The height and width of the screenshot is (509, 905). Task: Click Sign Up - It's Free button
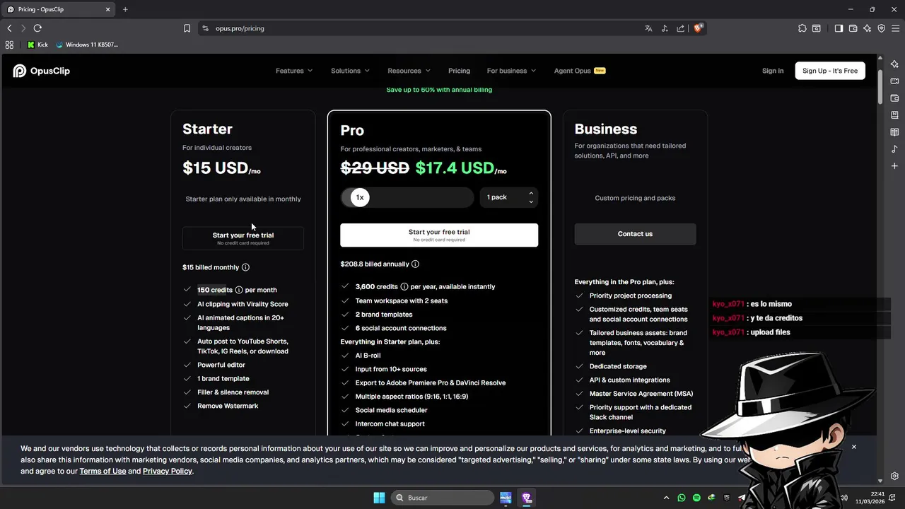[830, 71]
